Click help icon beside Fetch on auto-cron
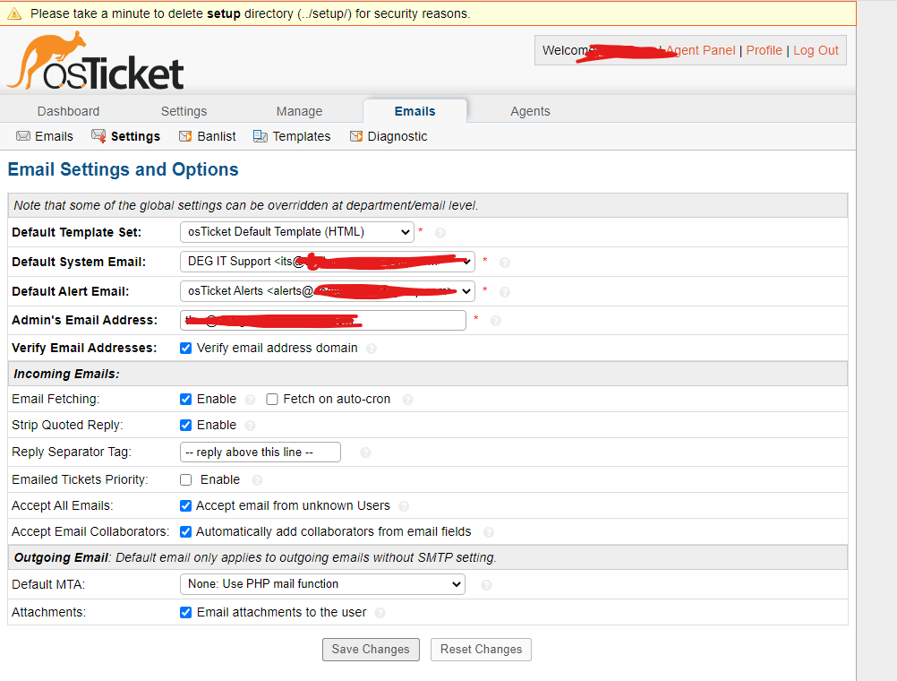This screenshot has height=681, width=897. point(407,400)
